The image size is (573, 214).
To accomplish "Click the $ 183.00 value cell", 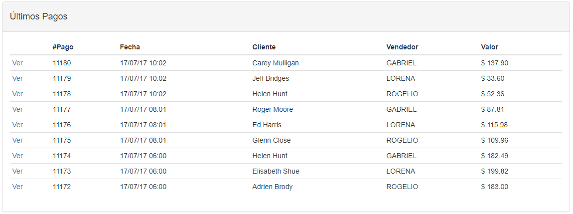I will pyautogui.click(x=494, y=187).
